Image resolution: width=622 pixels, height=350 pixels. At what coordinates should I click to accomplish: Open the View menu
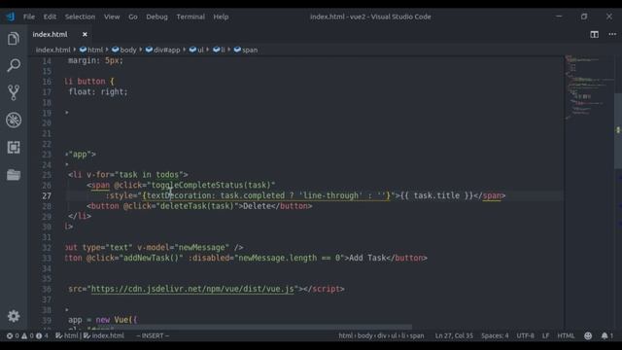pyautogui.click(x=112, y=17)
